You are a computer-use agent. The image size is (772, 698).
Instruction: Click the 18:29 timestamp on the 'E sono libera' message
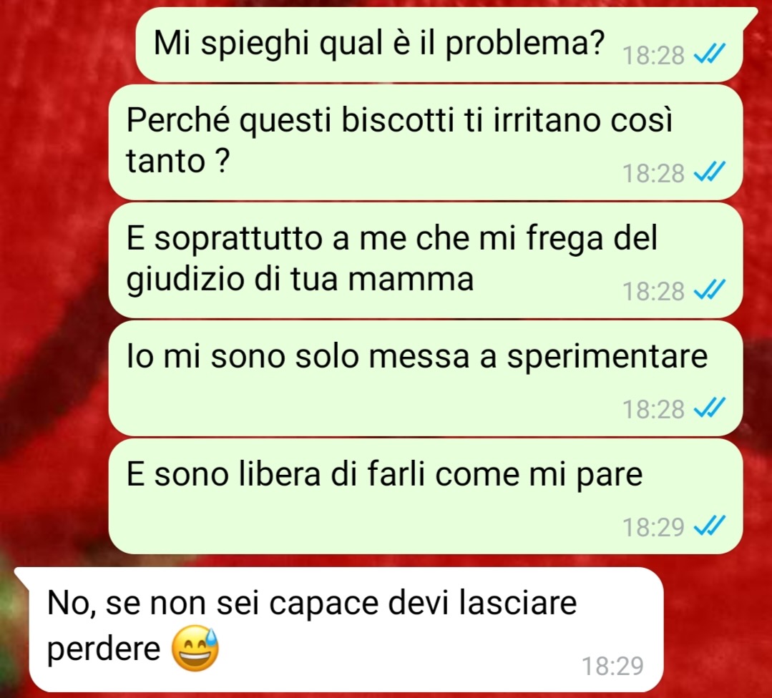click(653, 527)
